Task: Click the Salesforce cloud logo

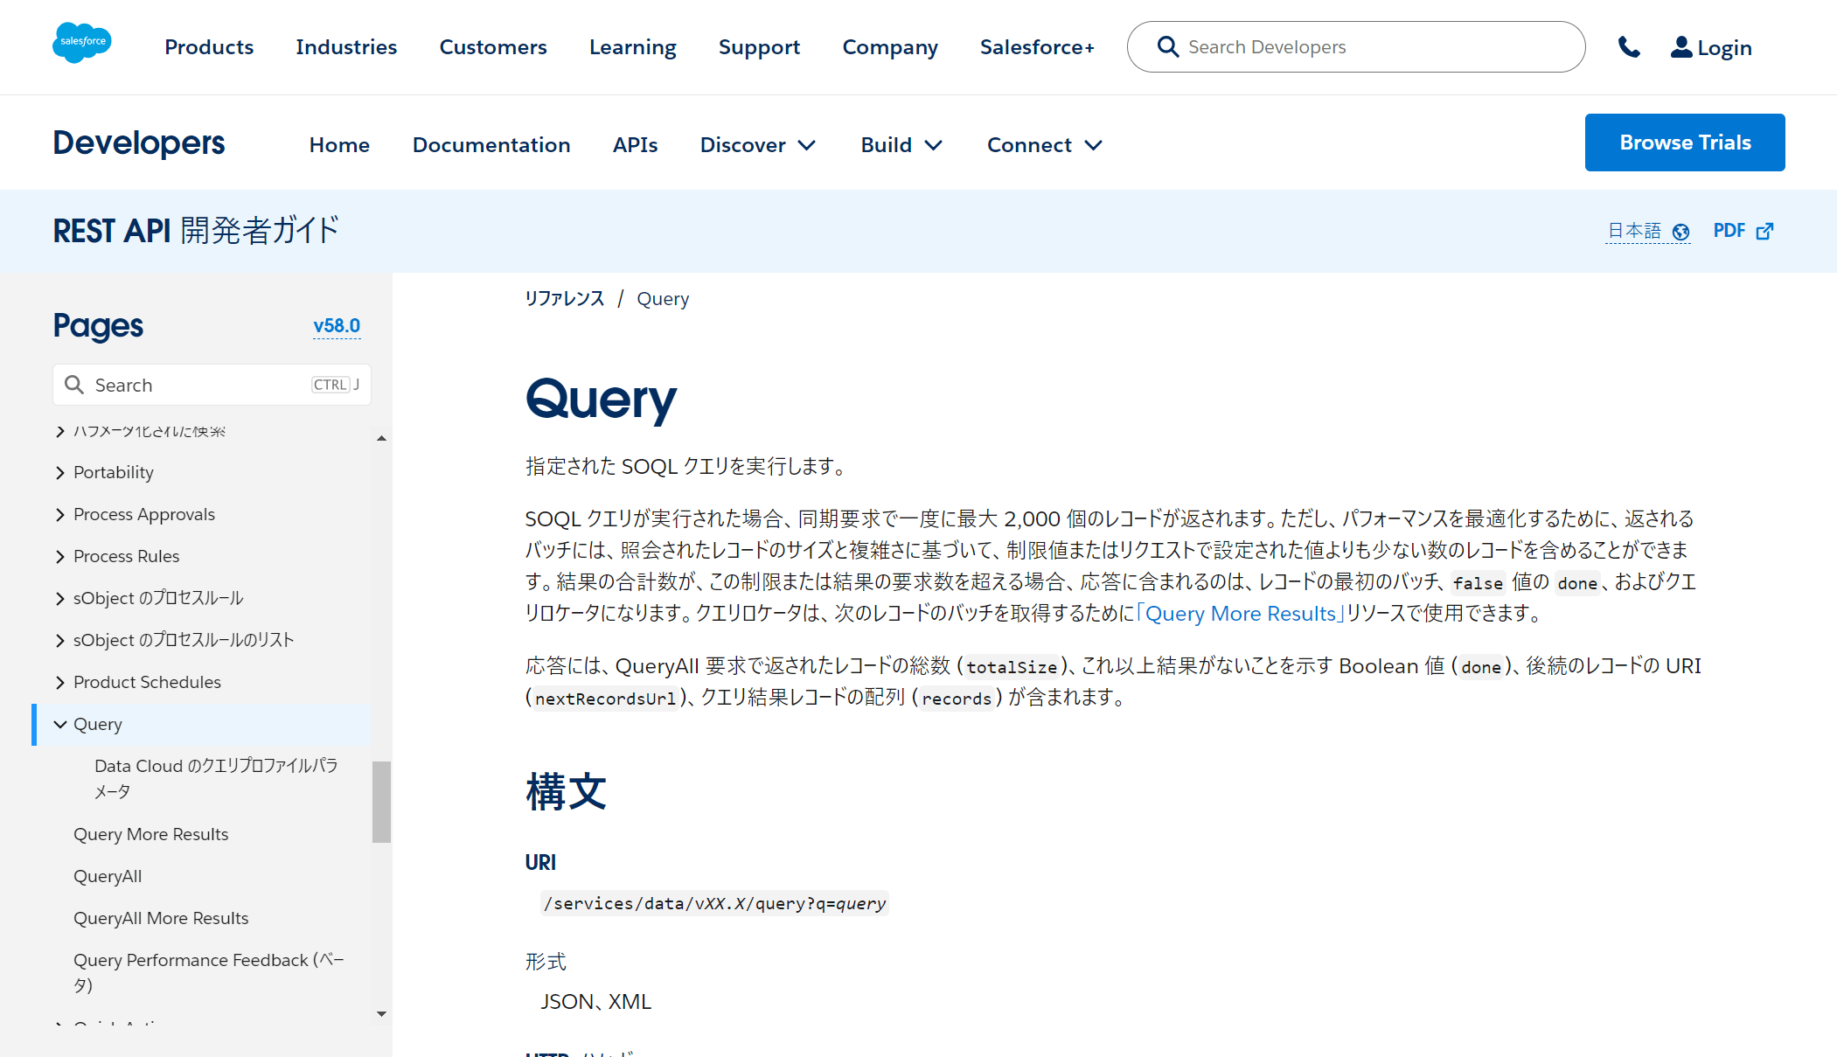Action: pos(82,43)
